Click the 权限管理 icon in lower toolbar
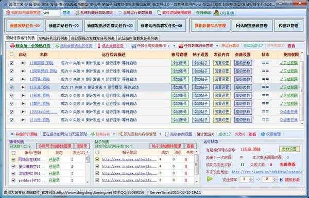 tap(263, 134)
